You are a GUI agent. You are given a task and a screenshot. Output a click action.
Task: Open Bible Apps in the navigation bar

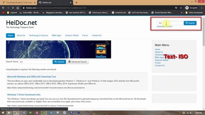56,35
